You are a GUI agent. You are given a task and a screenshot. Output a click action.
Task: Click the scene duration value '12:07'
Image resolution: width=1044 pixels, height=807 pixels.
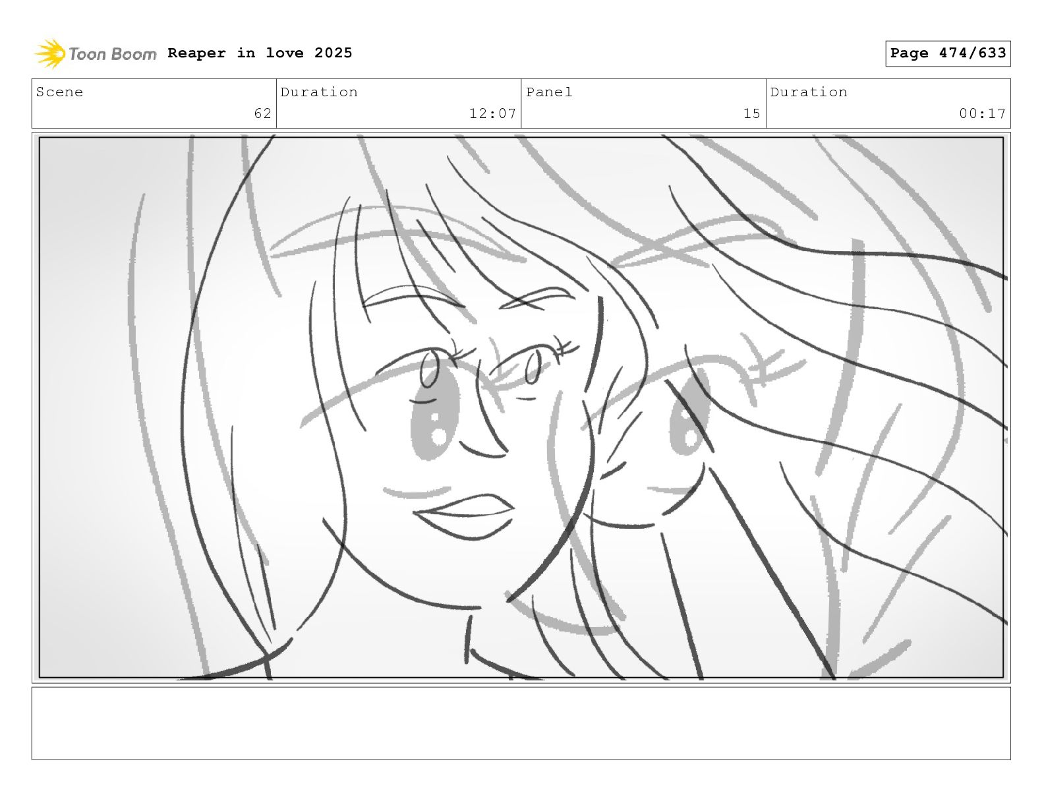492,113
